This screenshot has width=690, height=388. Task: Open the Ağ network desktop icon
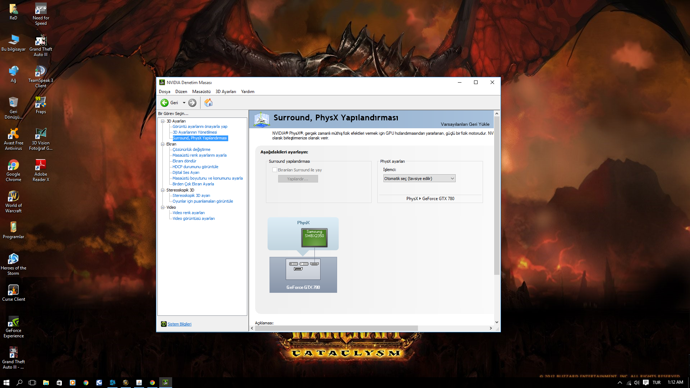click(x=13, y=74)
